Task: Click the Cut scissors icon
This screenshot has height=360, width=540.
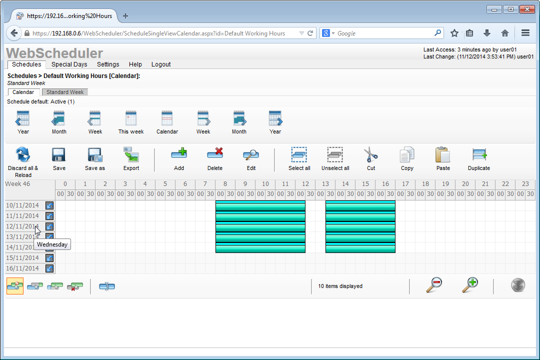Action: (x=370, y=155)
